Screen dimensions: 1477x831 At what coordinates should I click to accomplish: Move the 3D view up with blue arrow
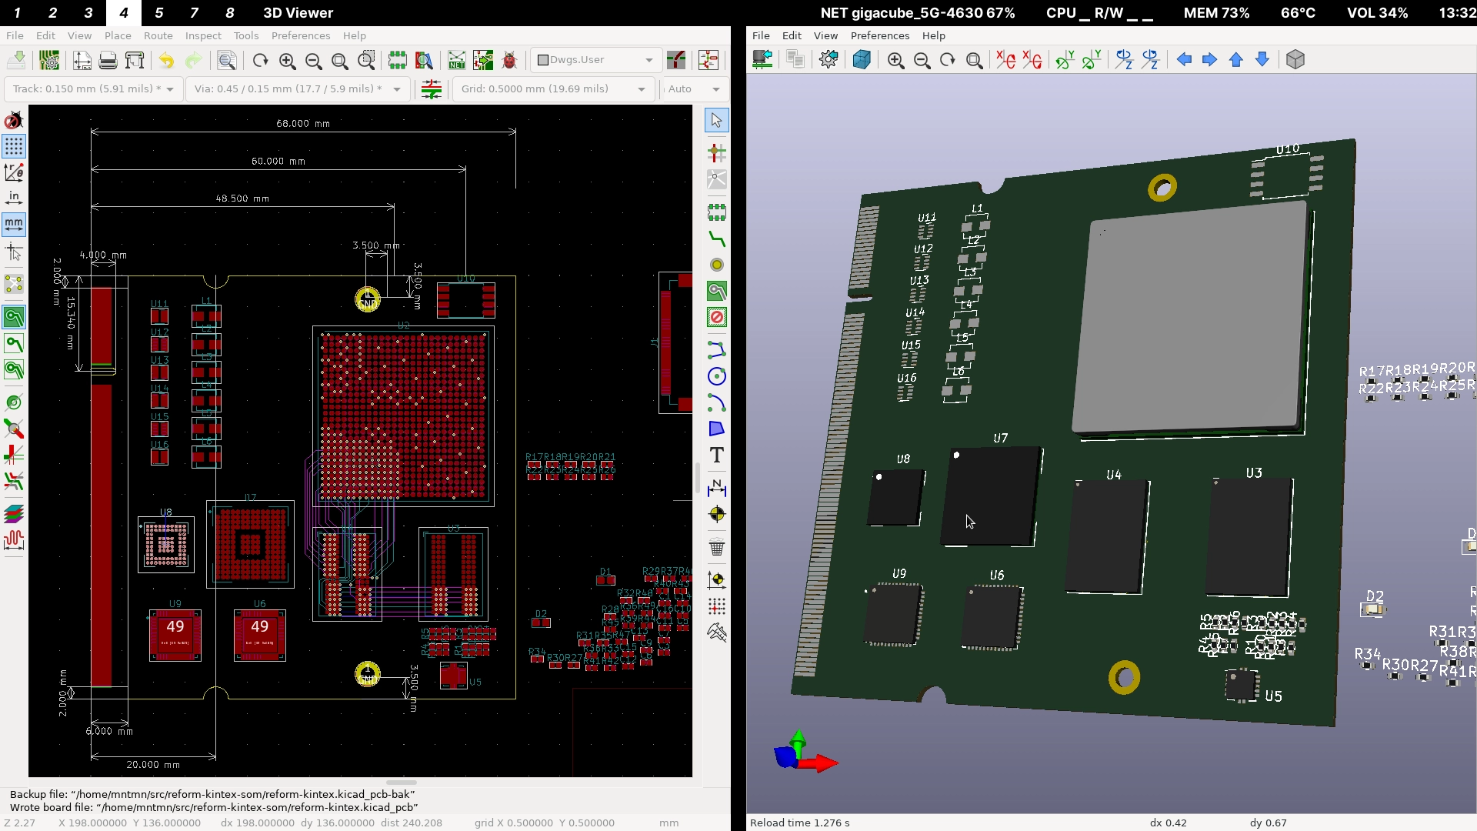1236,60
